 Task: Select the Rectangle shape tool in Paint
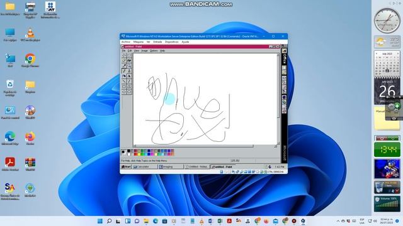pyautogui.click(x=124, y=87)
